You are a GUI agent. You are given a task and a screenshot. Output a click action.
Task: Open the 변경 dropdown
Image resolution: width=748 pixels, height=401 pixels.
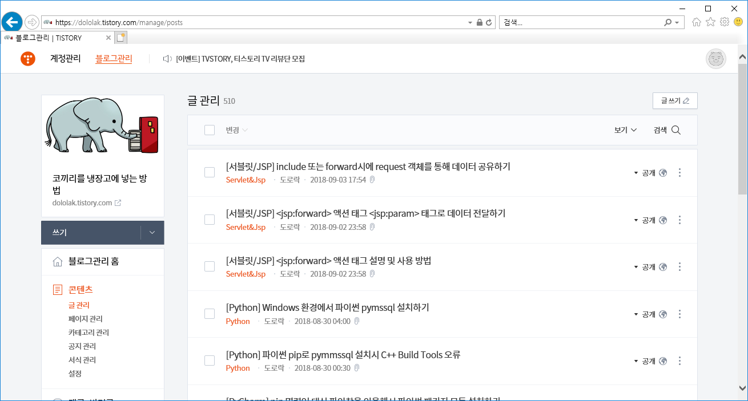coord(236,130)
